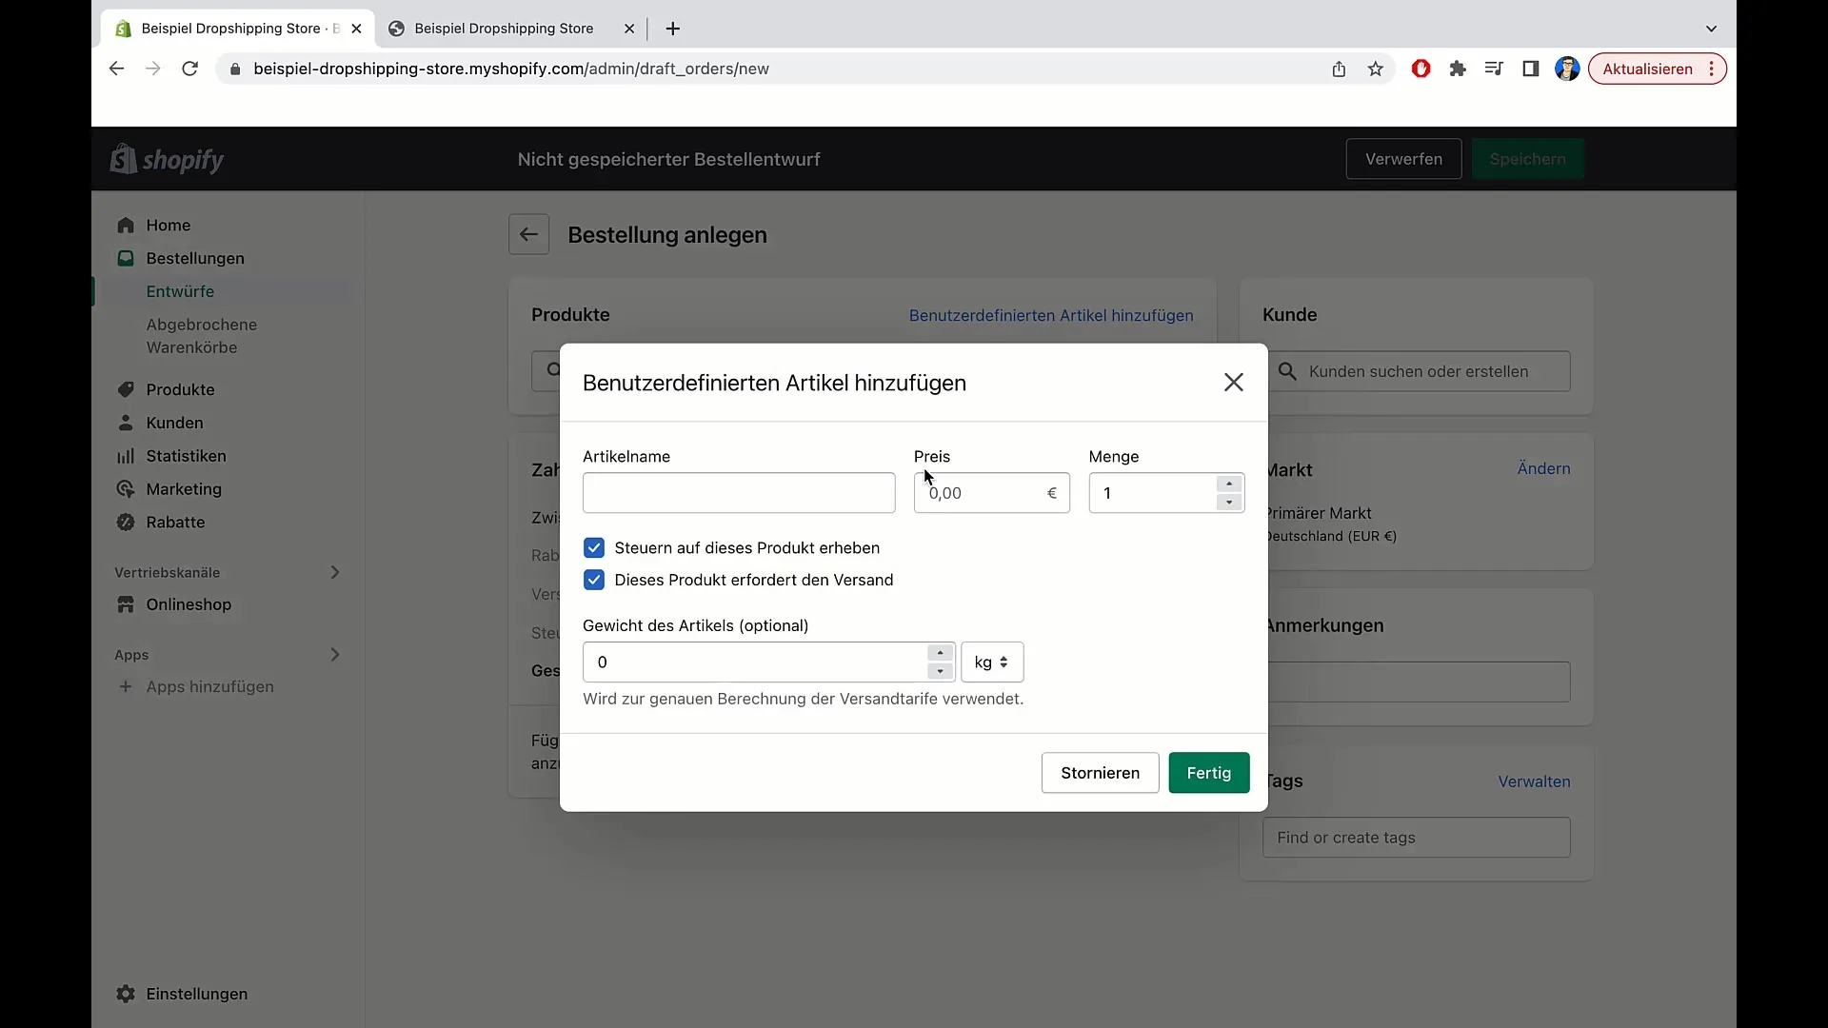Click the Speichern button
1828x1028 pixels.
pyautogui.click(x=1527, y=159)
